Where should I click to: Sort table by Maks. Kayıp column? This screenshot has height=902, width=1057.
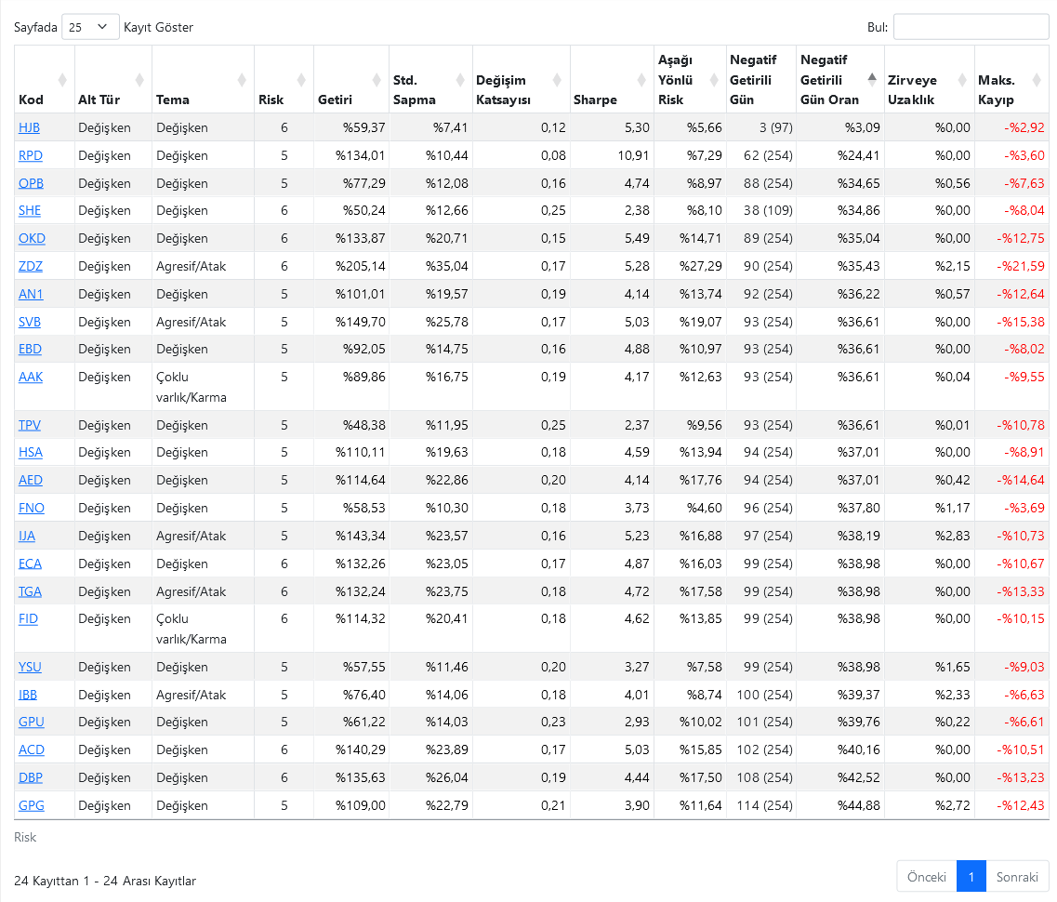pos(1011,80)
